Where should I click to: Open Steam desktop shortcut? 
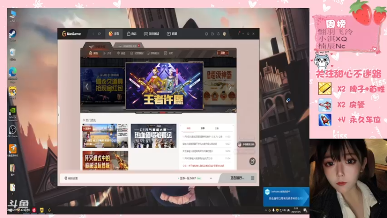pyautogui.click(x=13, y=35)
